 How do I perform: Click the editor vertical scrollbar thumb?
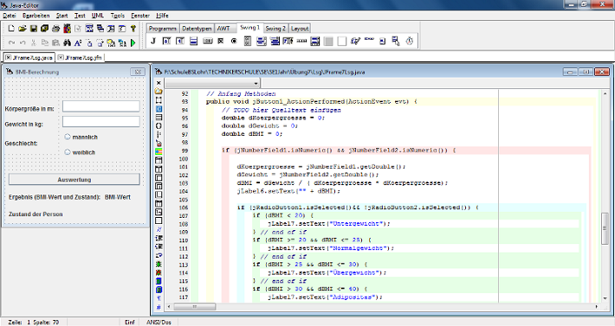[605, 229]
